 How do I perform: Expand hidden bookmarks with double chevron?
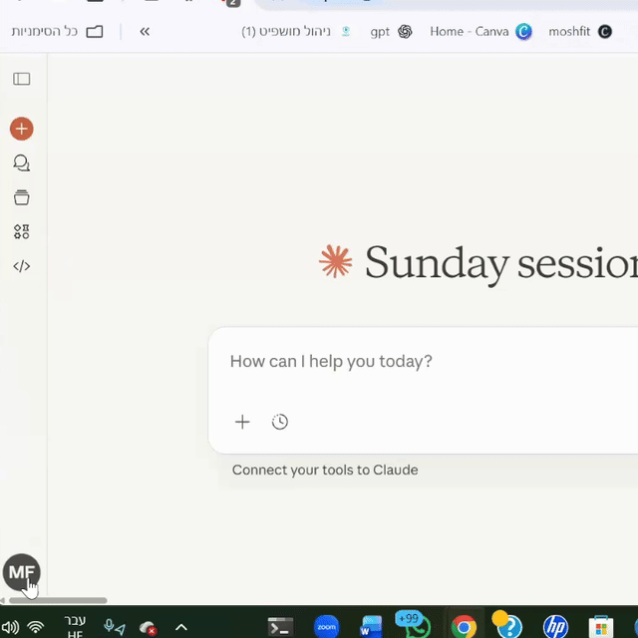tap(145, 32)
